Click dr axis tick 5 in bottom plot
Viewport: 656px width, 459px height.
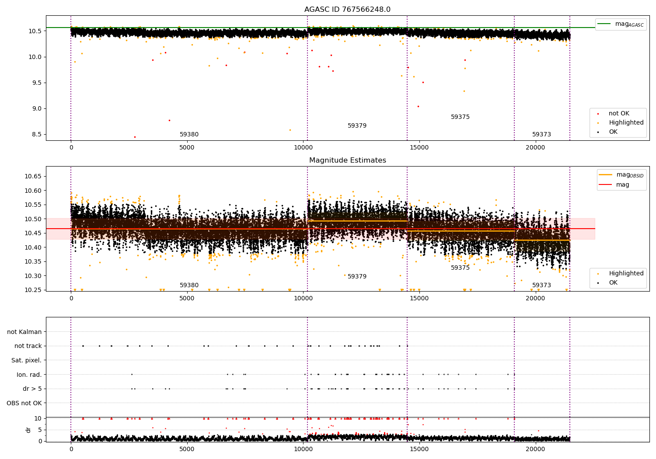pyautogui.click(x=40, y=430)
